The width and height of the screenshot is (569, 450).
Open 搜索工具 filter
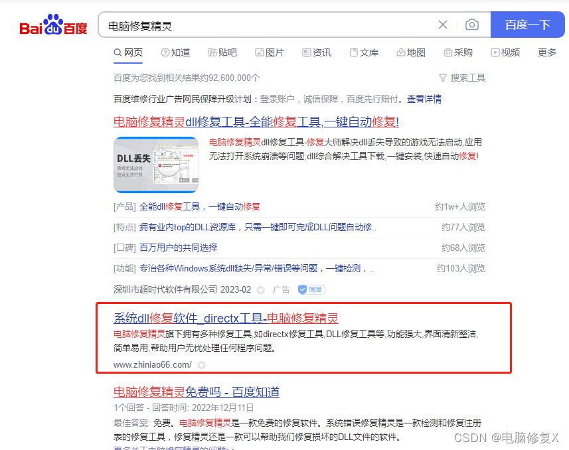[462, 78]
